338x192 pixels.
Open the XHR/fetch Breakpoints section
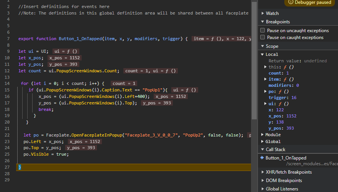click(263, 172)
